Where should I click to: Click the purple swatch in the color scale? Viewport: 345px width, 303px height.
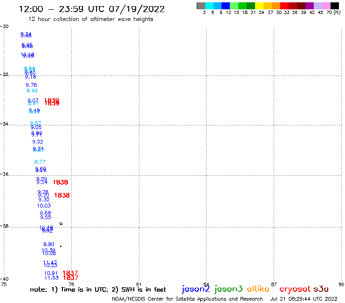[310, 6]
